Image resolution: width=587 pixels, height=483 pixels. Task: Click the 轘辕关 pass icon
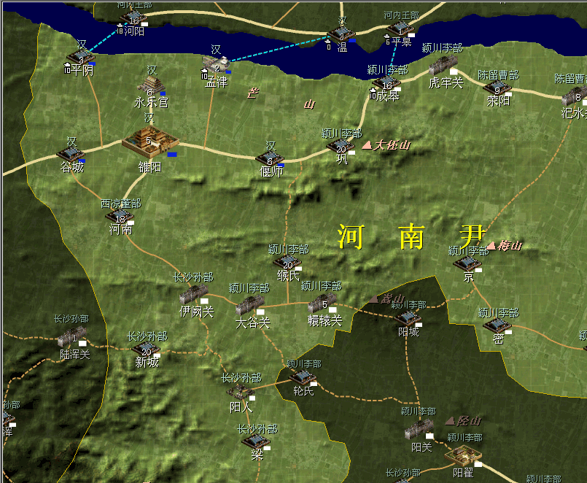[323, 304]
